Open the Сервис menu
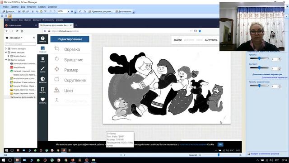This screenshot has height=163, width=289. tap(42, 7)
